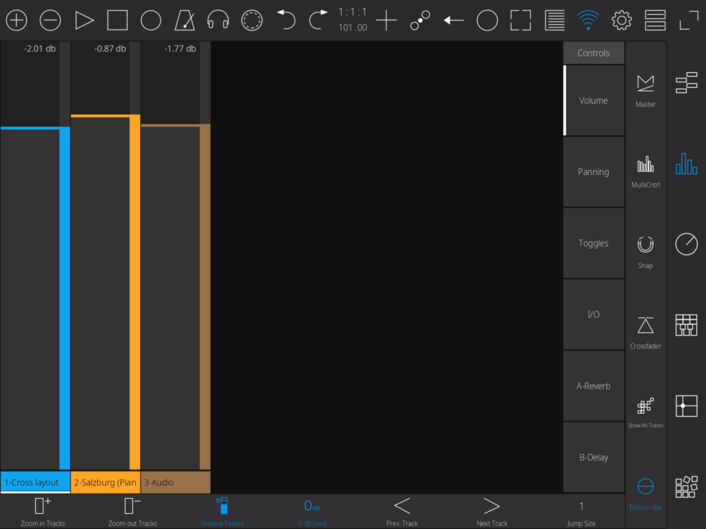
Task: Click the Play triangle in top toolbar
Action: (x=84, y=21)
